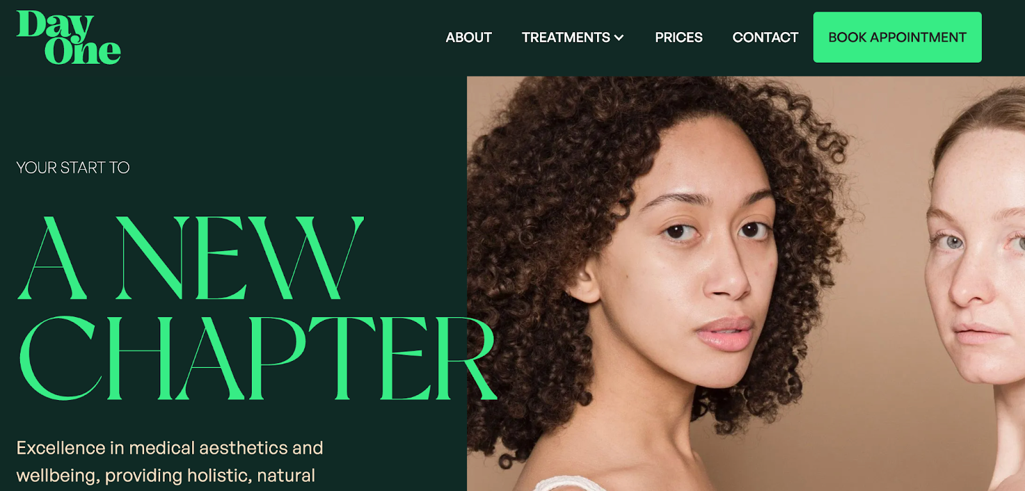Click the blue eye of right woman
The width and height of the screenshot is (1025, 491).
[955, 242]
